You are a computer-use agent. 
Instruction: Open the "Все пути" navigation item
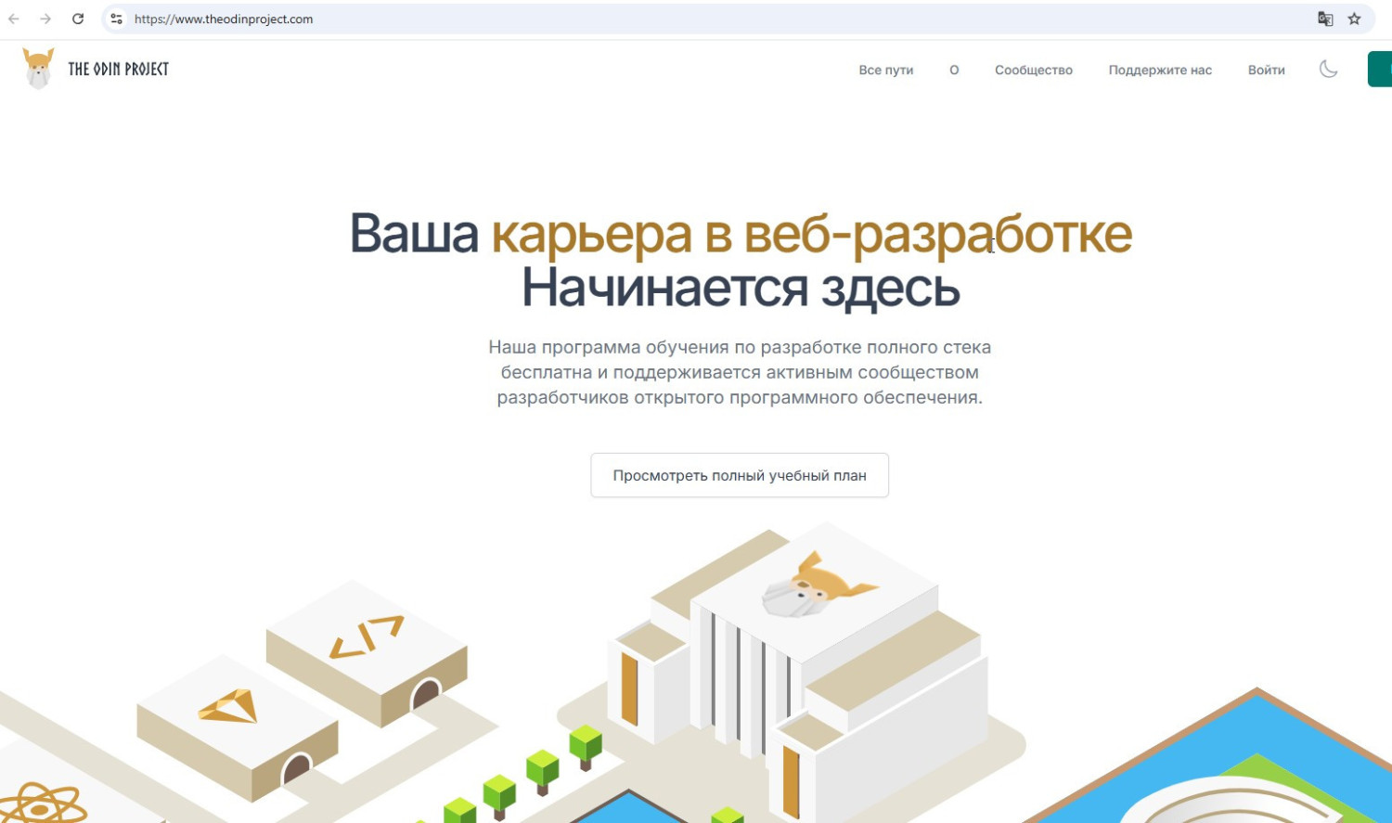[x=885, y=70]
